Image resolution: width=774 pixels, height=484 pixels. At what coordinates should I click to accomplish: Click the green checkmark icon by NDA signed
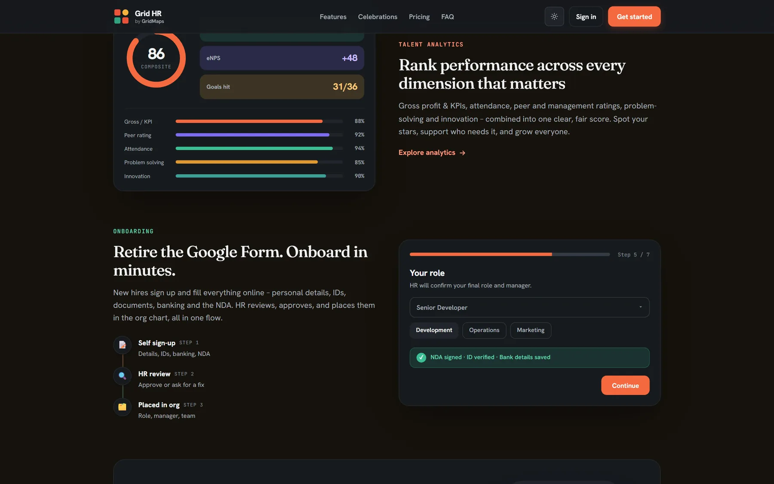coord(421,357)
